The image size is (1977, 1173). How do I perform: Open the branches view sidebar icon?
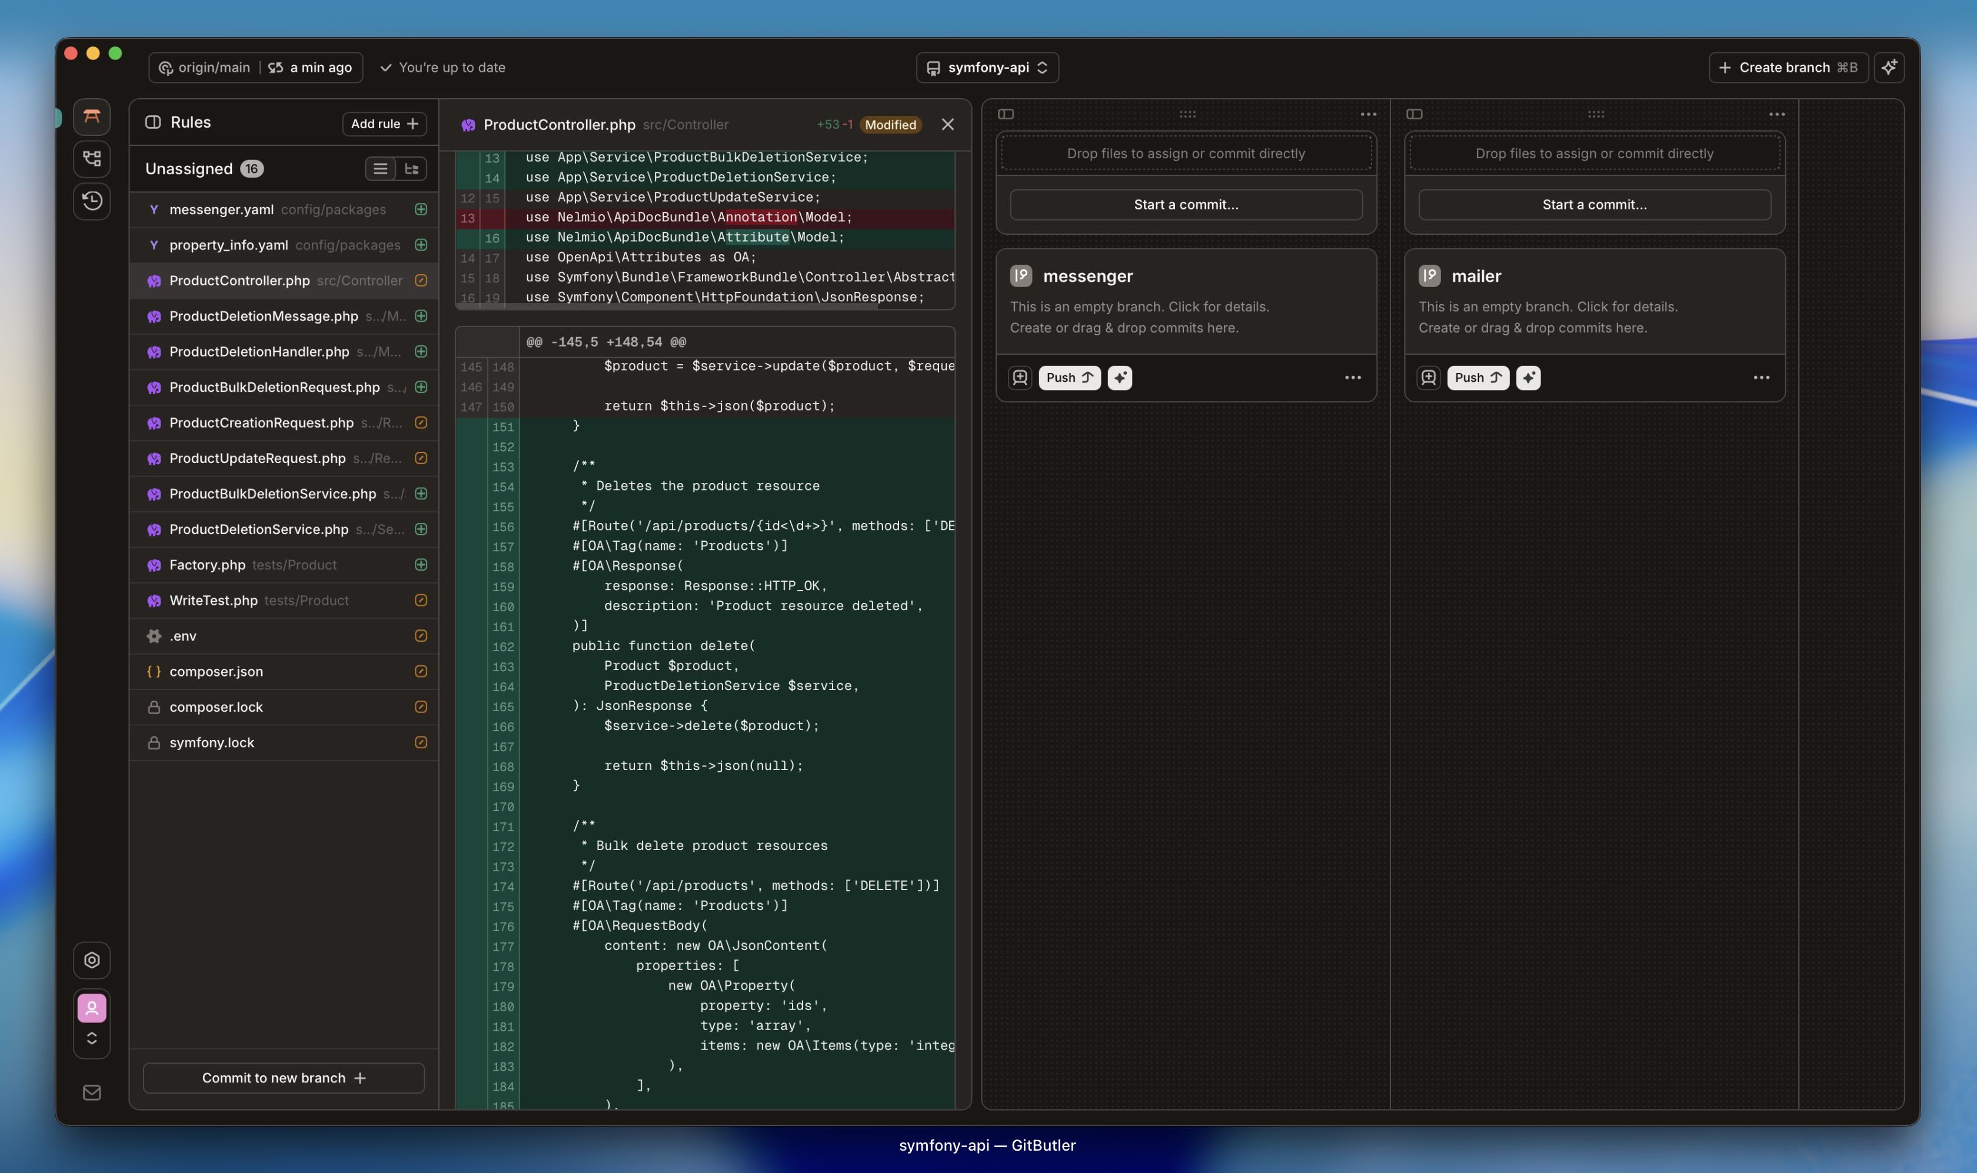92,158
